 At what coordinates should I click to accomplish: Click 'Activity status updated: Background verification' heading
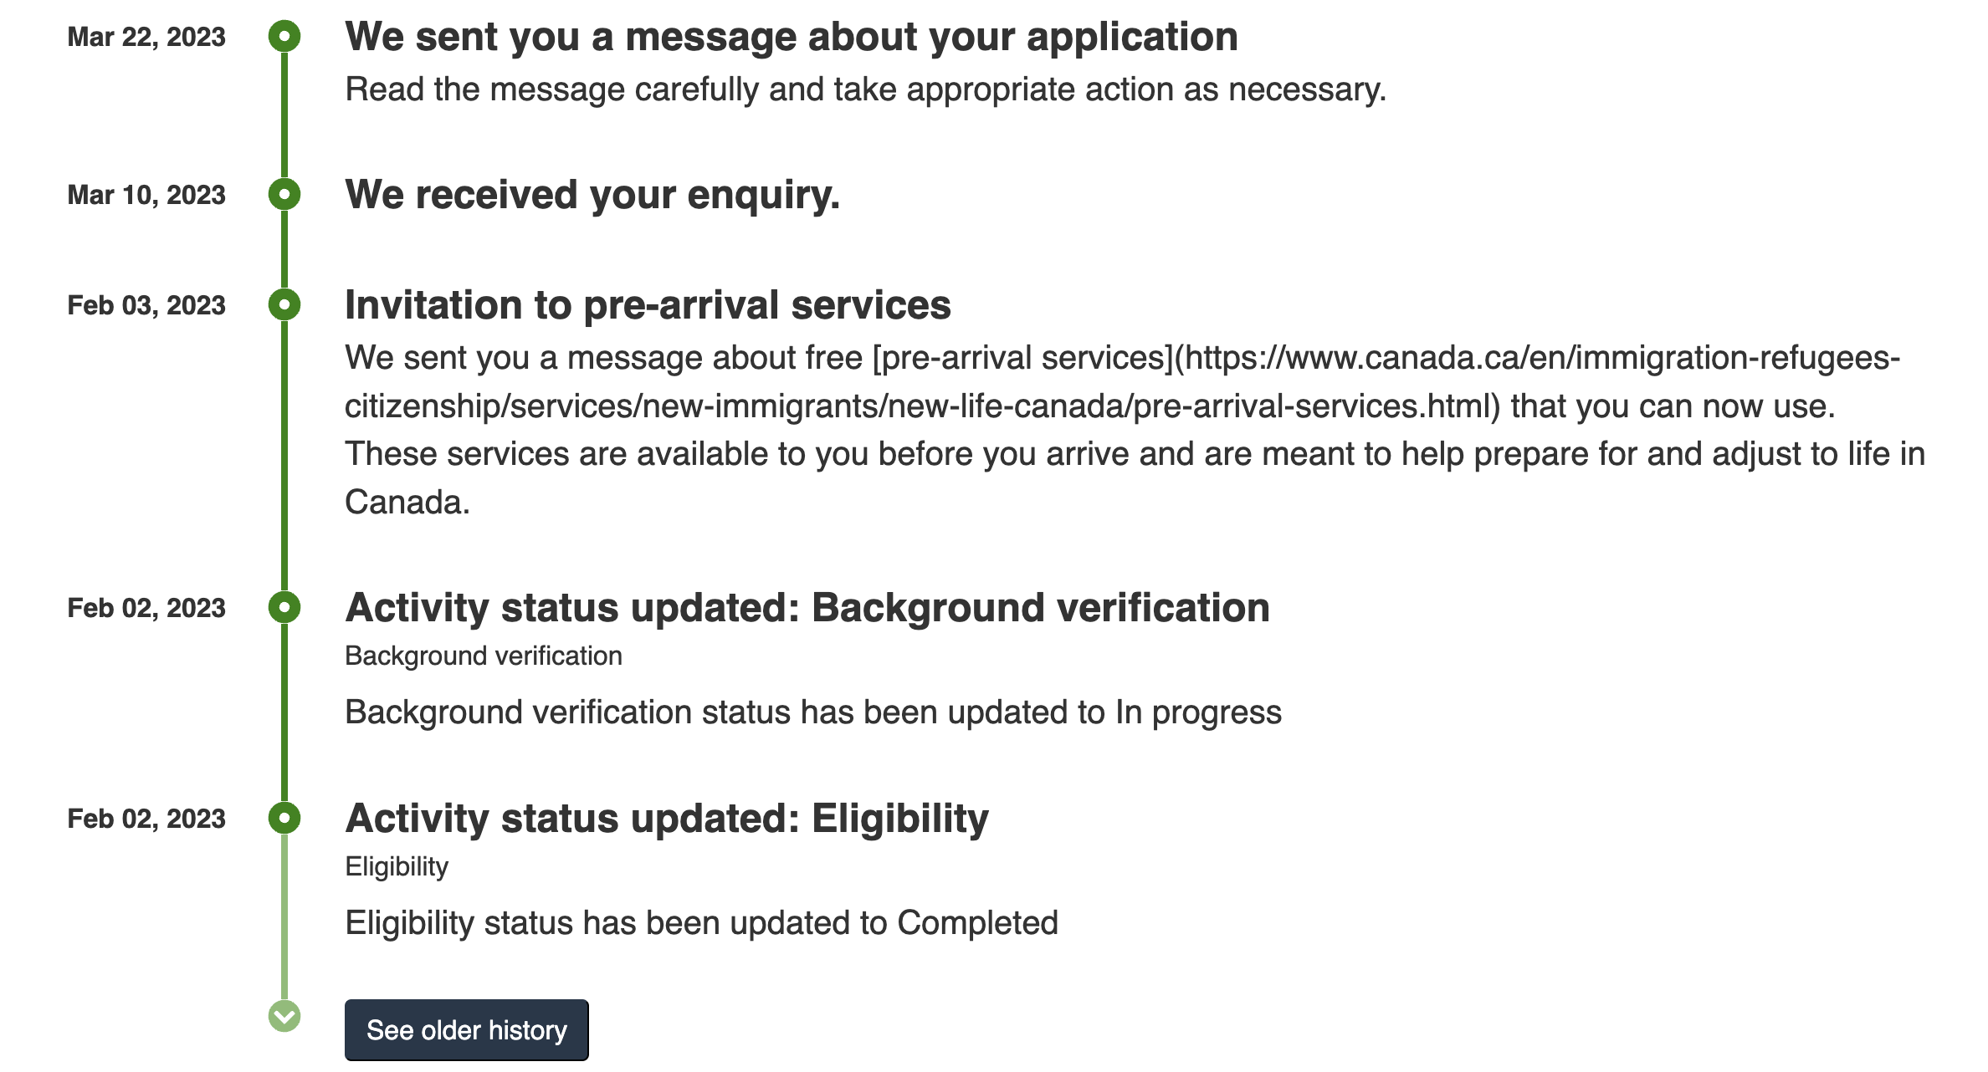pyautogui.click(x=807, y=608)
